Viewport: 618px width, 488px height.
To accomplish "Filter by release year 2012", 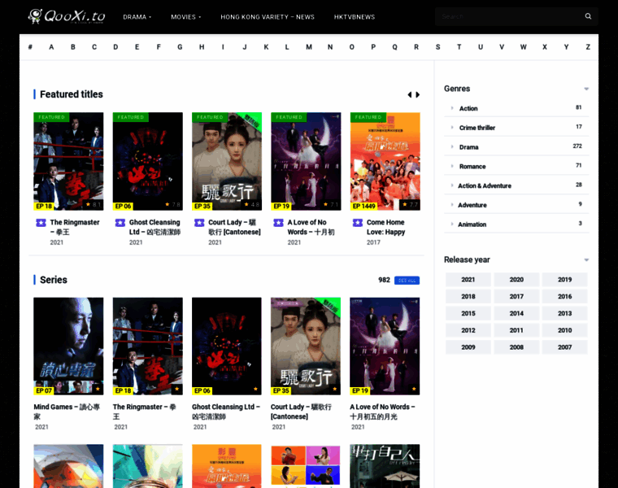I will click(468, 330).
